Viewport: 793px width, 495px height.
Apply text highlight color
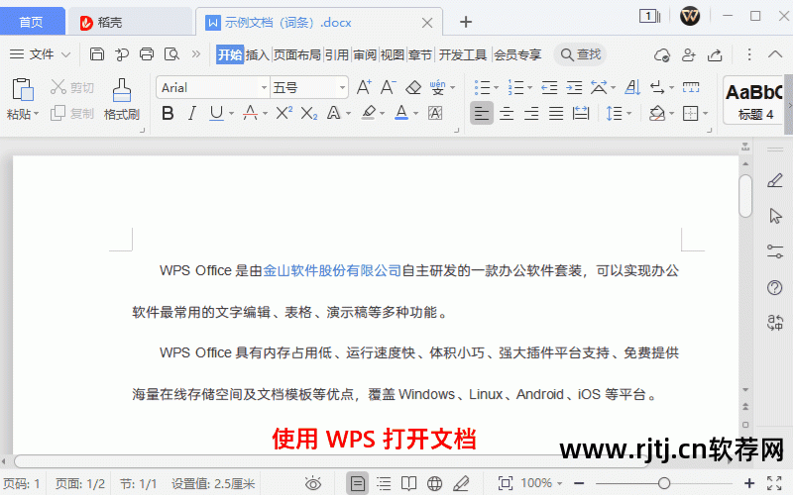(x=369, y=113)
